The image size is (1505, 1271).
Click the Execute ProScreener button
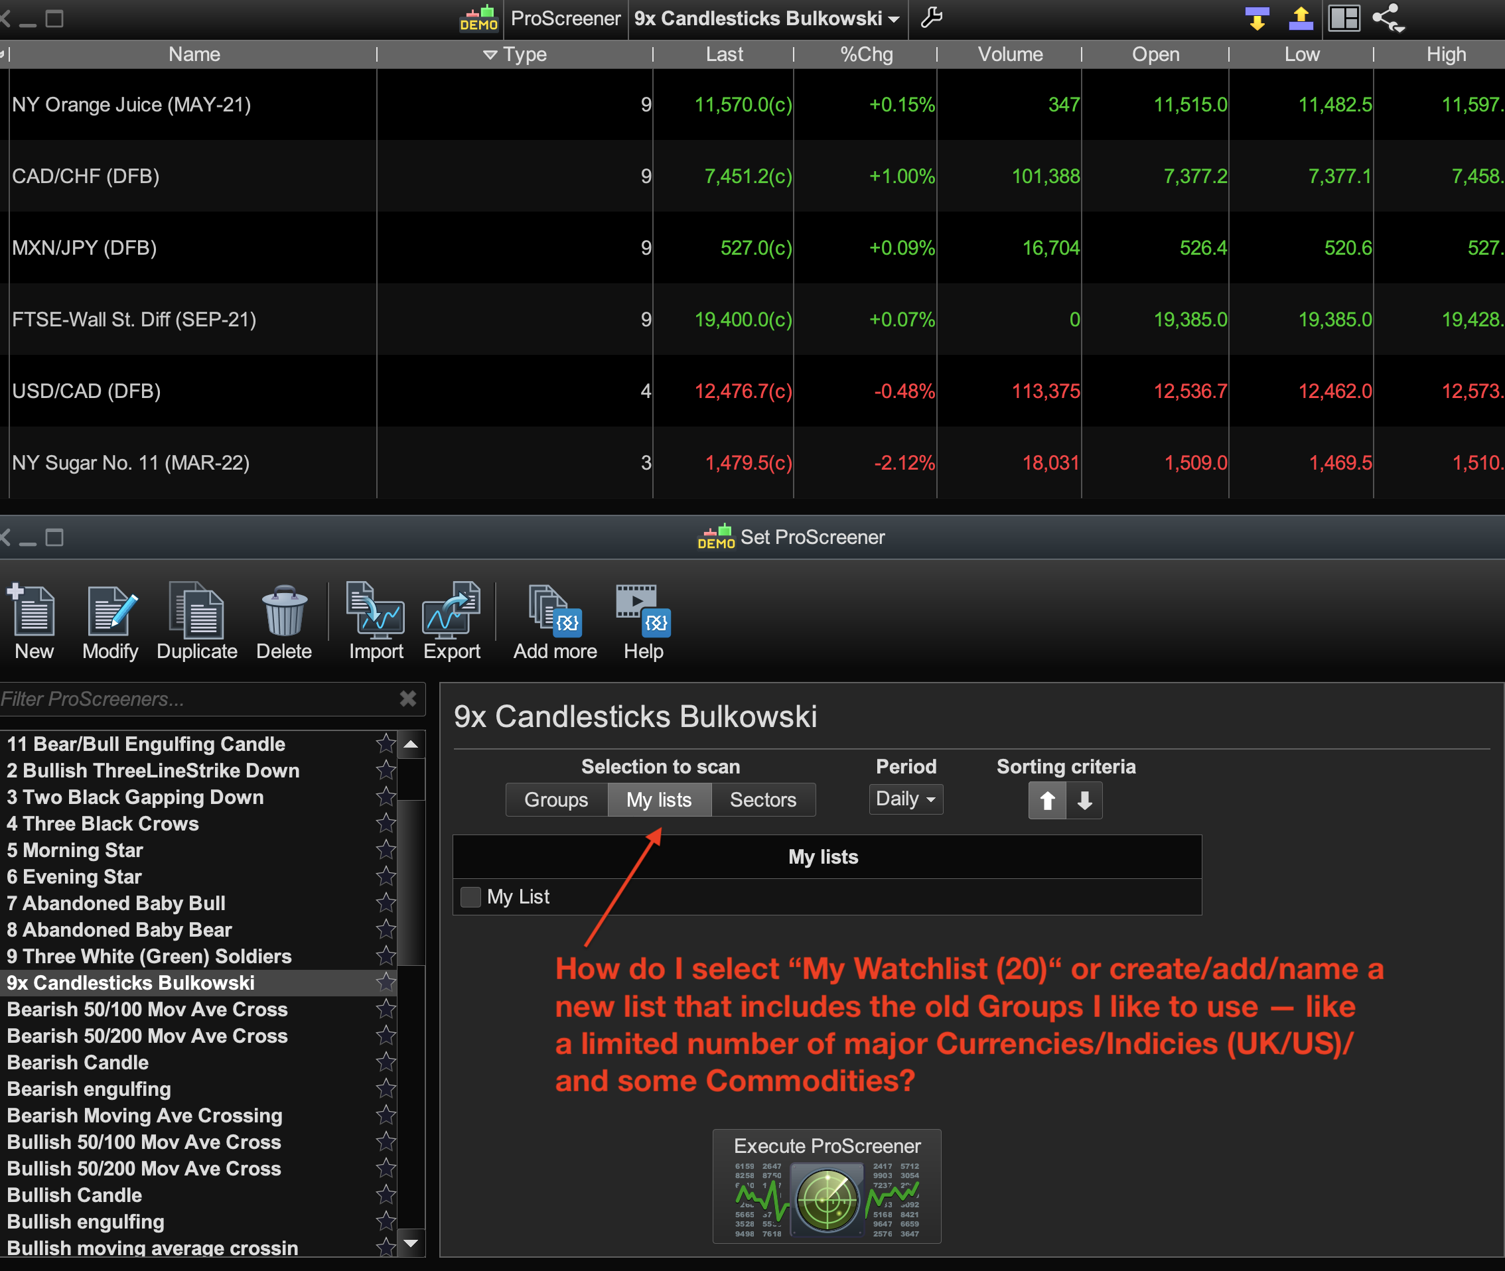[x=827, y=1186]
